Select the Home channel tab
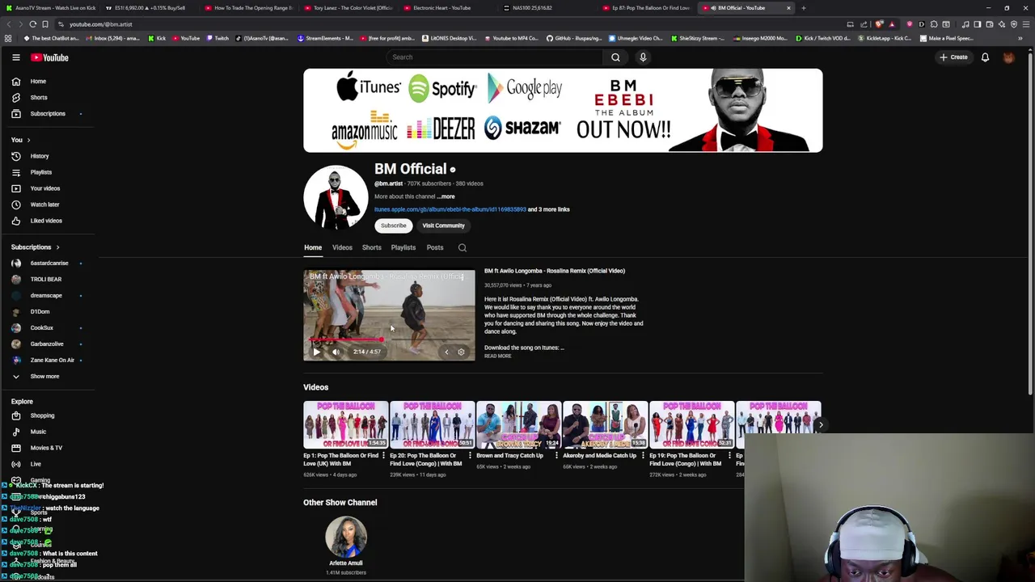This screenshot has height=582, width=1035. (313, 247)
